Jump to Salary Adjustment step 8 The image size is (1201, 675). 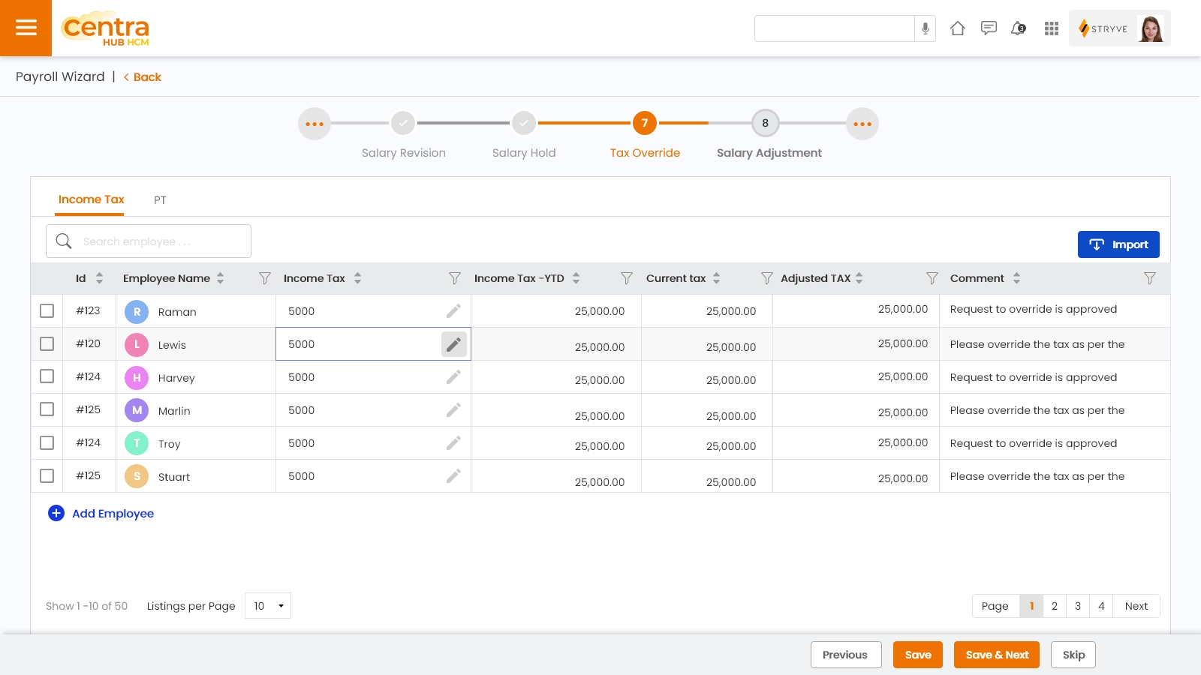click(765, 124)
